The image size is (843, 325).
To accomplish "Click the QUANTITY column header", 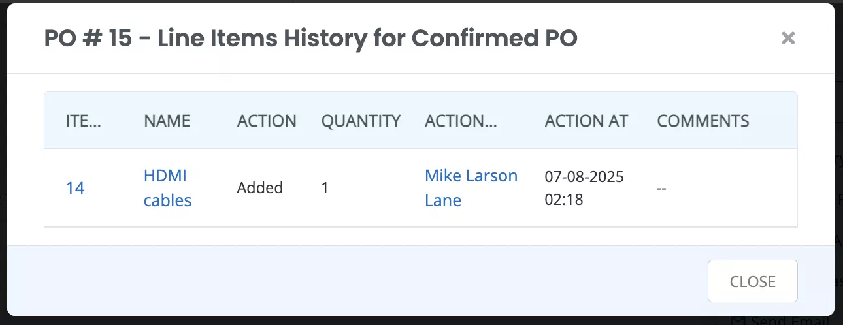I will (x=361, y=121).
